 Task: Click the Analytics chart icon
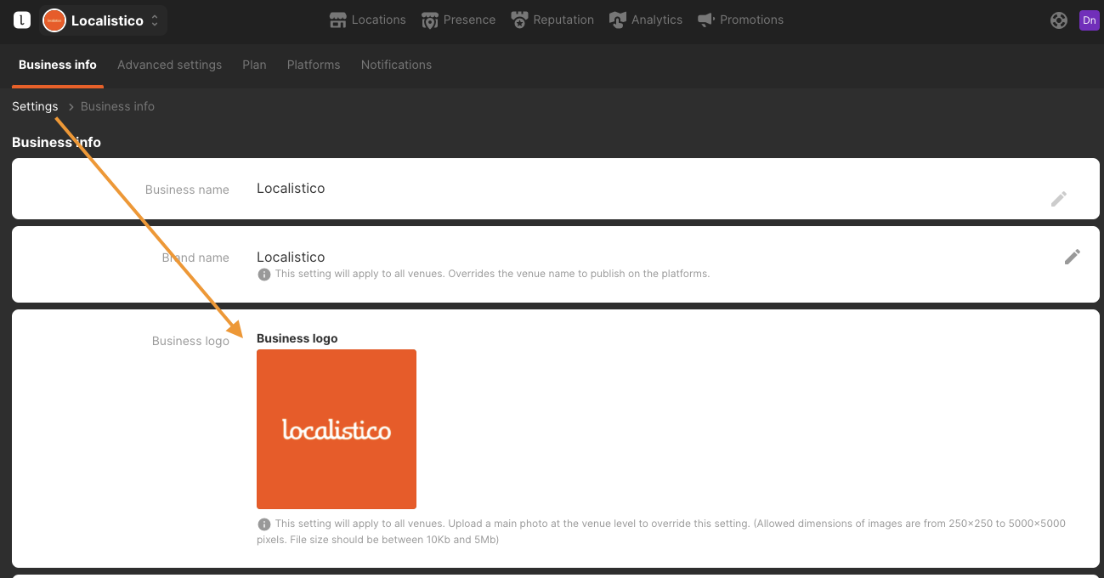618,20
